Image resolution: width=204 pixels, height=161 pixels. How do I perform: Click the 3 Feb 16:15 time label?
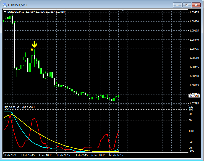click(28, 155)
